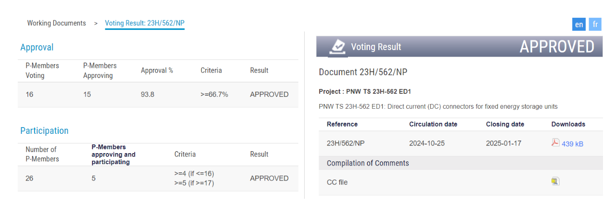This screenshot has height=207, width=616.
Task: Click the large APPROVED banner status
Action: coord(557,47)
